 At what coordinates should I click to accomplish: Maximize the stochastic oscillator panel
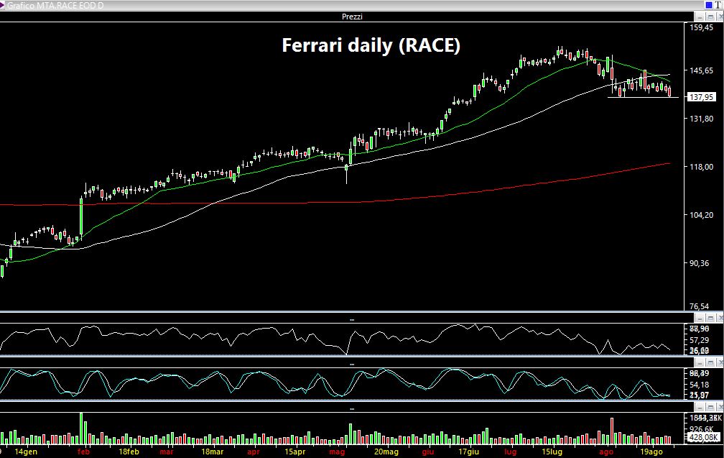click(x=710, y=362)
